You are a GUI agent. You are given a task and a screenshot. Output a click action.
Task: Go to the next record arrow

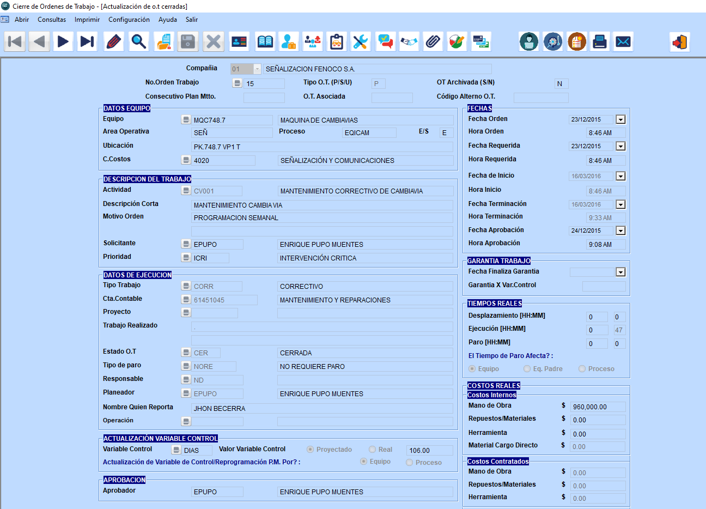(63, 41)
